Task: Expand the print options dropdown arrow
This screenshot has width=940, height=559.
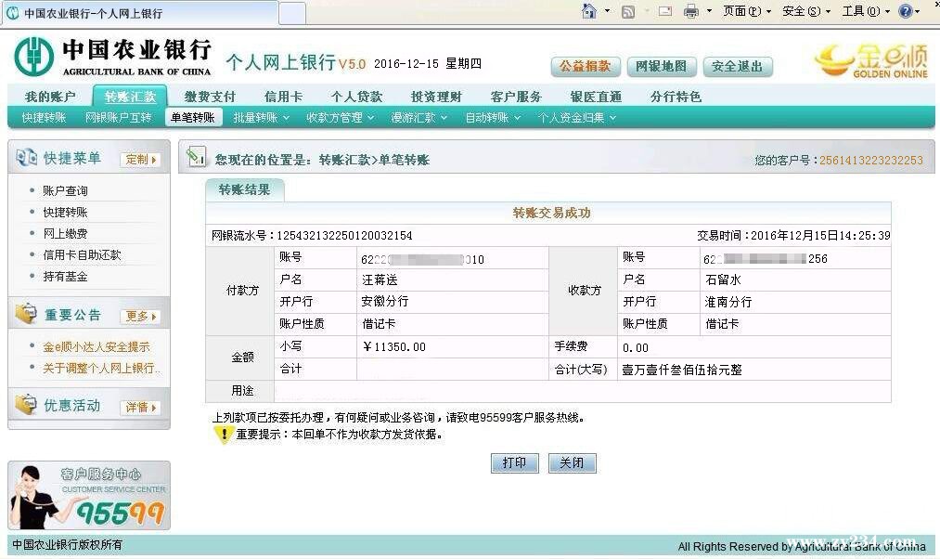Action: pyautogui.click(x=709, y=11)
